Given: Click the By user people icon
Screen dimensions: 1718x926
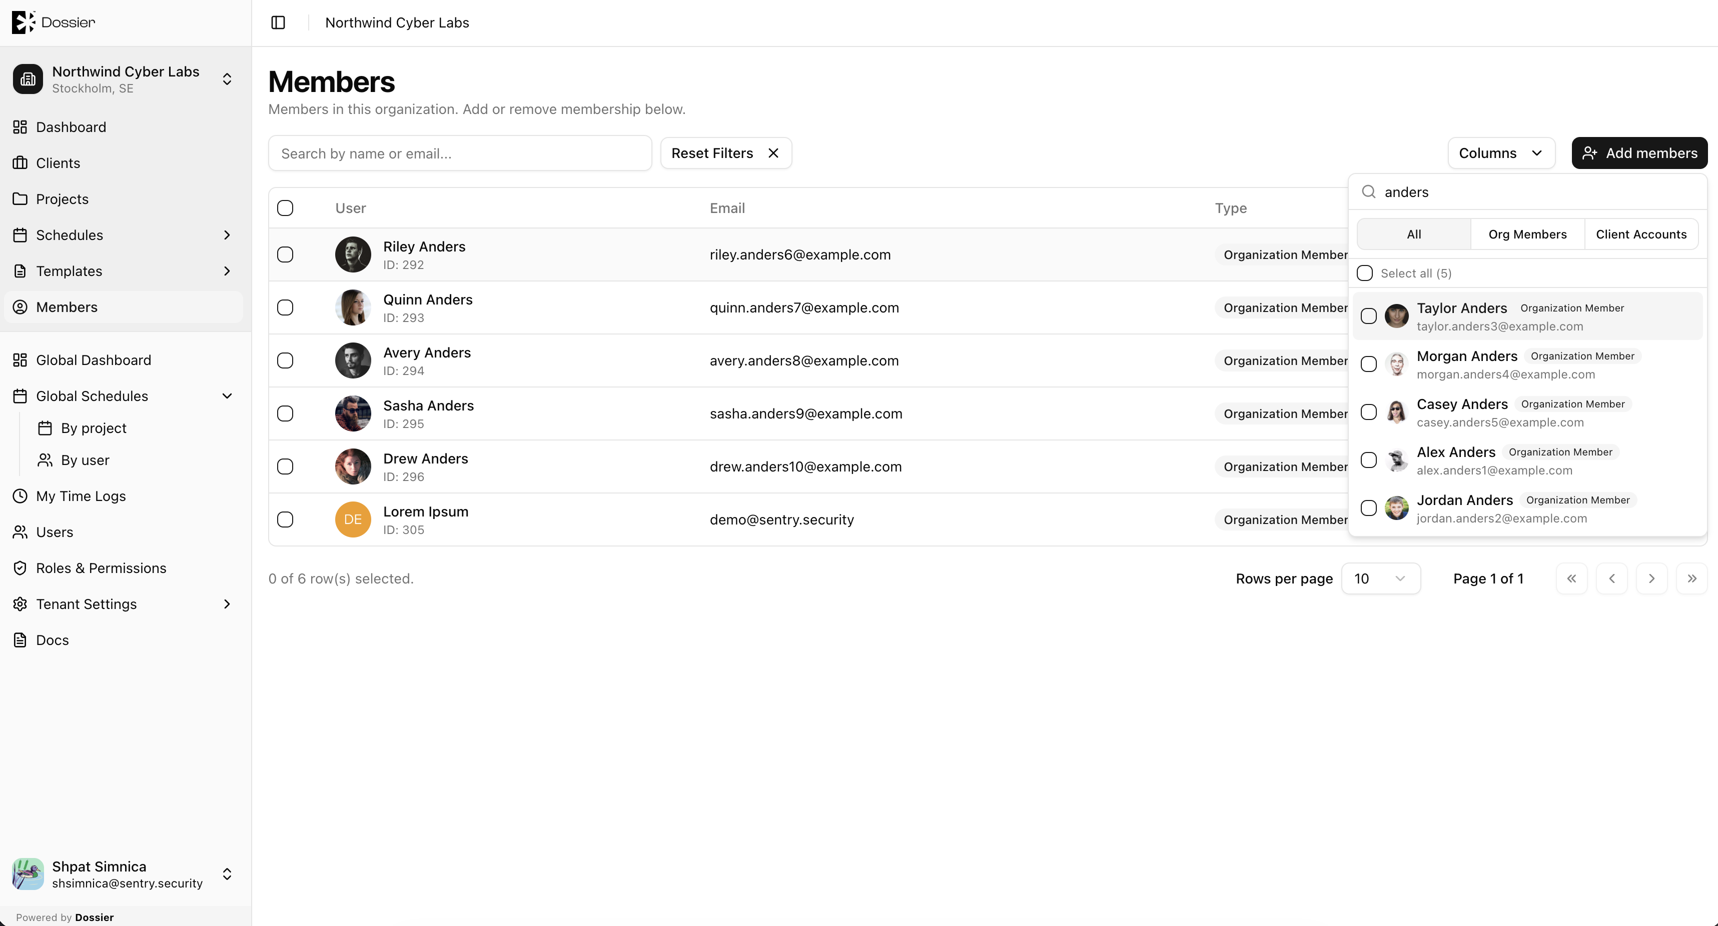Looking at the screenshot, I should tap(45, 460).
